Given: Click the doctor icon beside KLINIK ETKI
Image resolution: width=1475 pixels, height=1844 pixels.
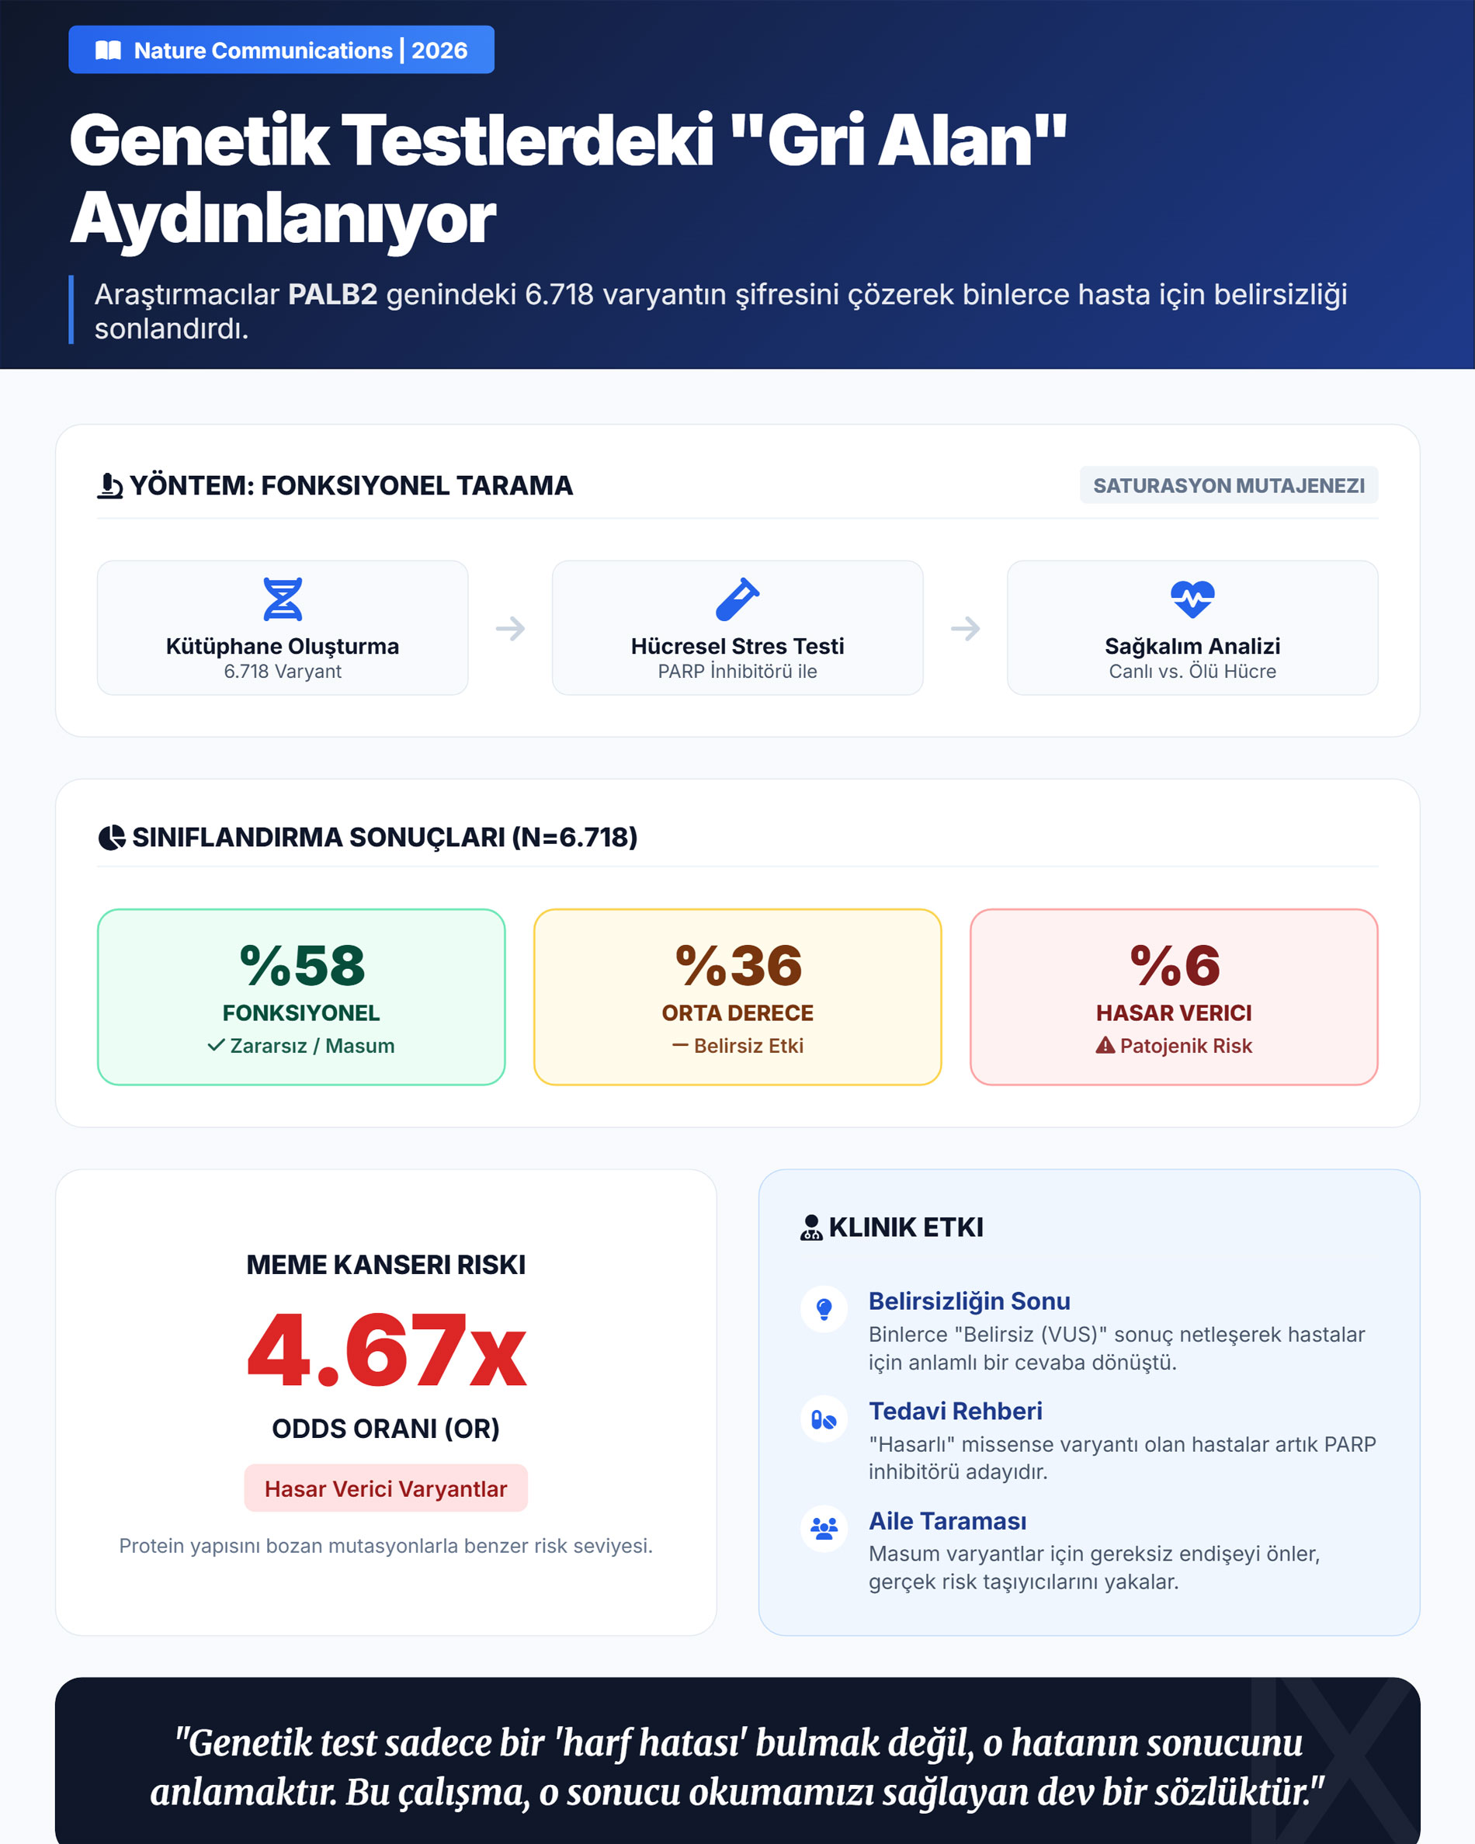Looking at the screenshot, I should 811,1228.
